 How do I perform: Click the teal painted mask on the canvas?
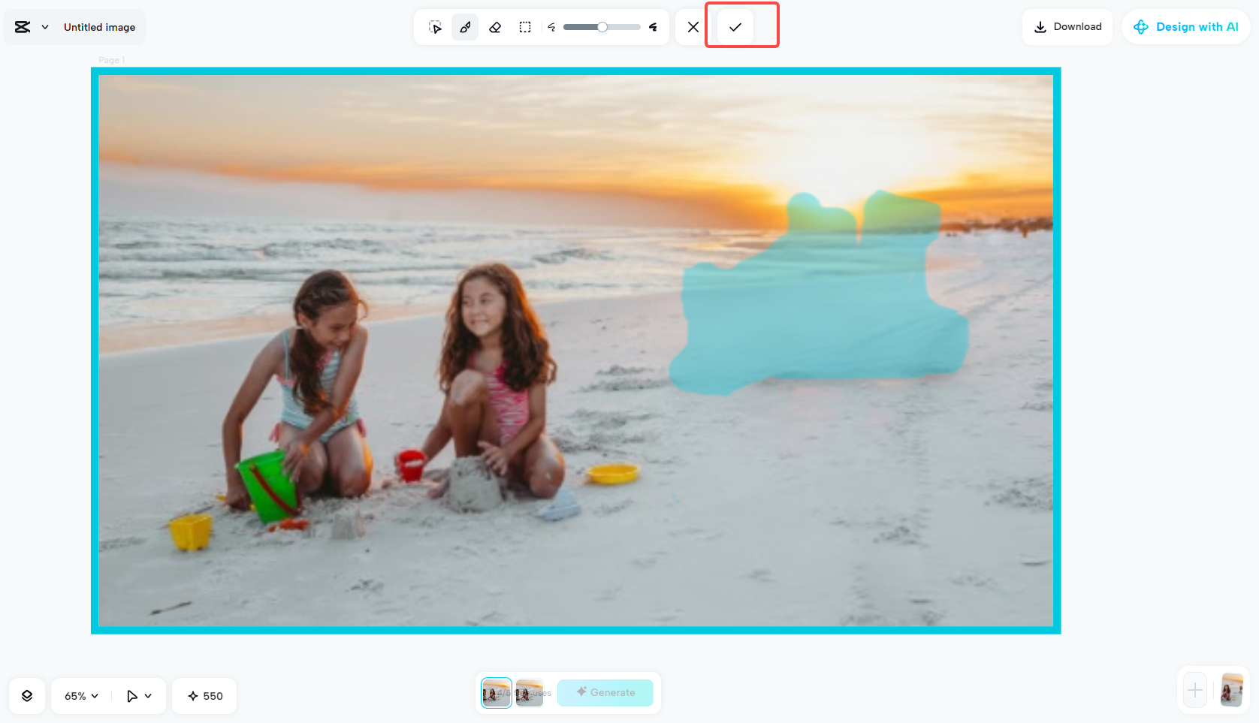[x=819, y=308]
